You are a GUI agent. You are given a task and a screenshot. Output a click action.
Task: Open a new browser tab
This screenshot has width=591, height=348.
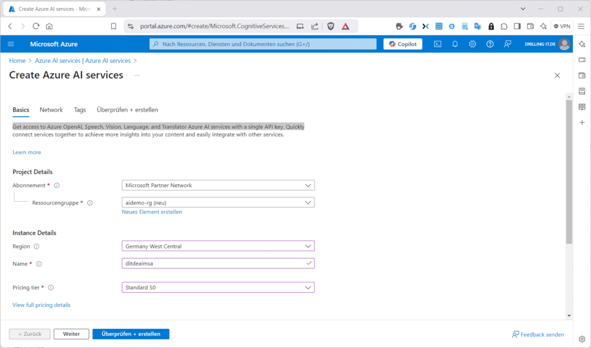tap(115, 9)
